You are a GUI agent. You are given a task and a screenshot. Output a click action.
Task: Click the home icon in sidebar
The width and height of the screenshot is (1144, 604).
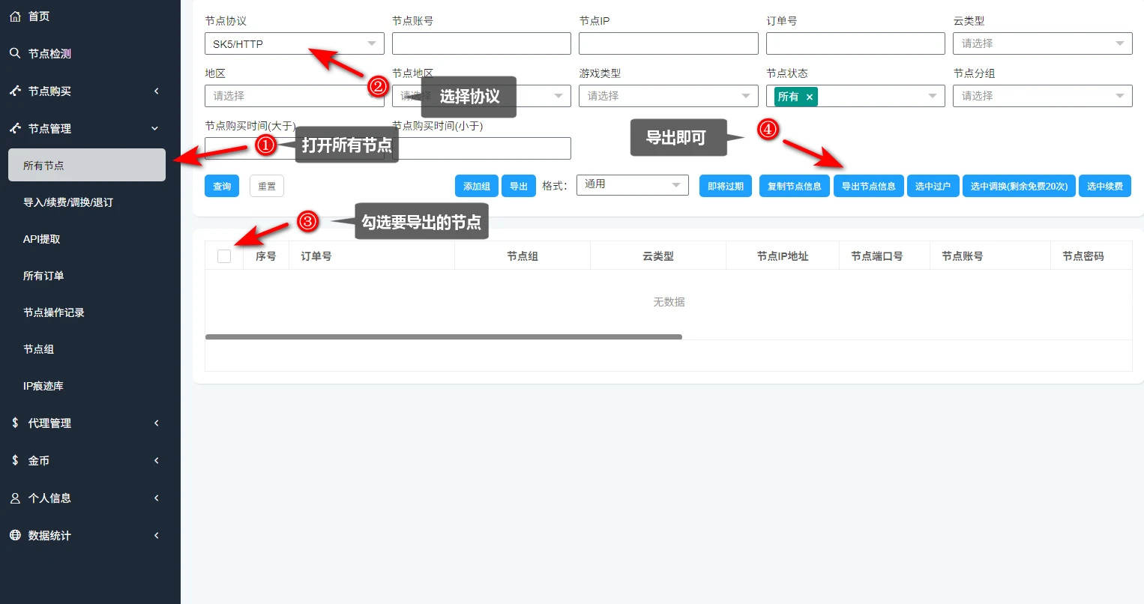(x=15, y=16)
